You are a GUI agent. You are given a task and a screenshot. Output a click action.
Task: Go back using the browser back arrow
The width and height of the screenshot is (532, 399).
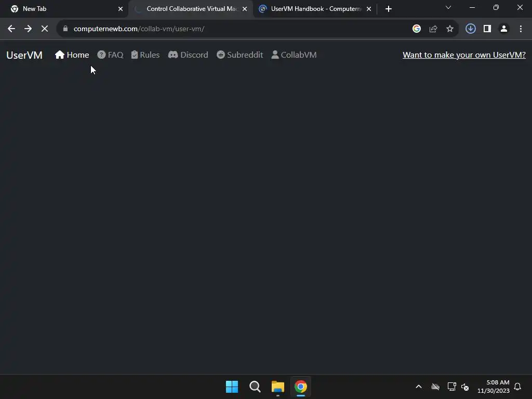pyautogui.click(x=11, y=29)
